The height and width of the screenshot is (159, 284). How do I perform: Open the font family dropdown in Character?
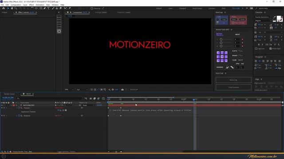(x=263, y=17)
